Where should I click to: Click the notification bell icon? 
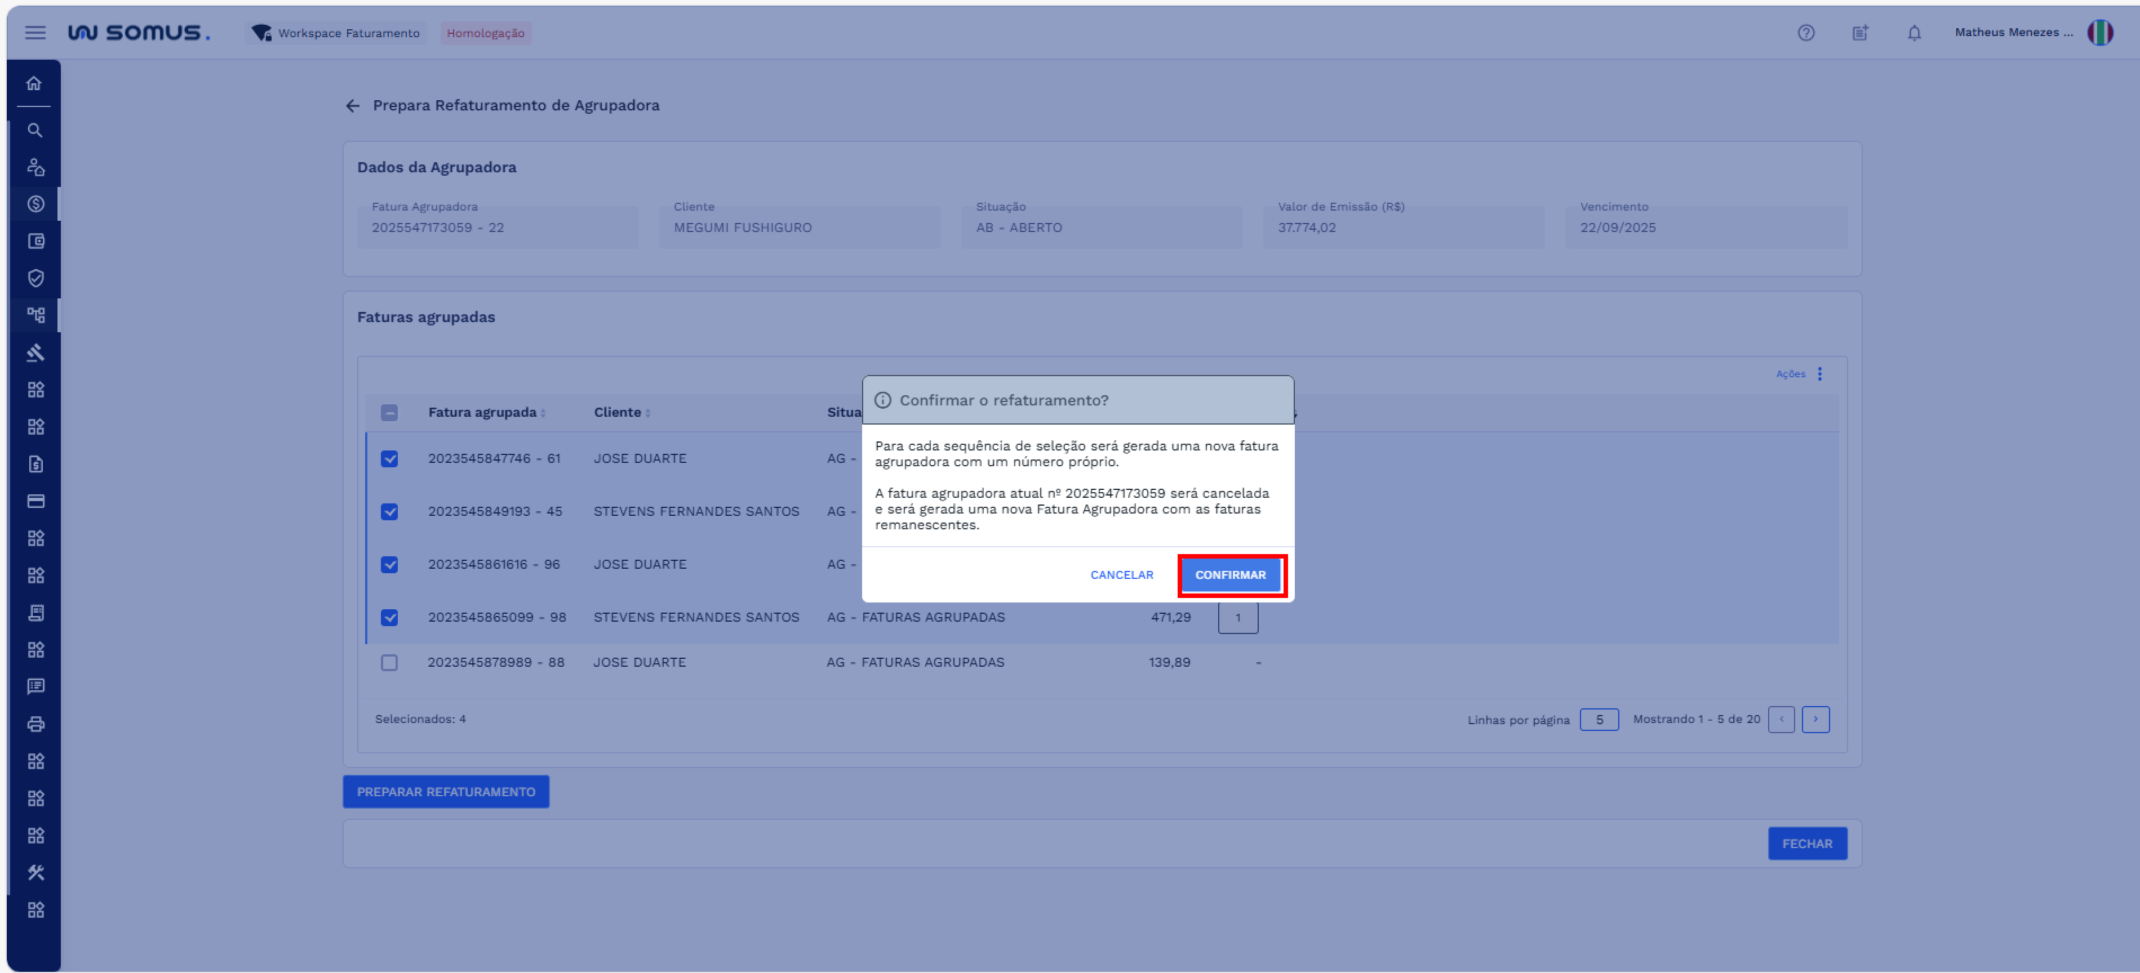(x=1914, y=33)
